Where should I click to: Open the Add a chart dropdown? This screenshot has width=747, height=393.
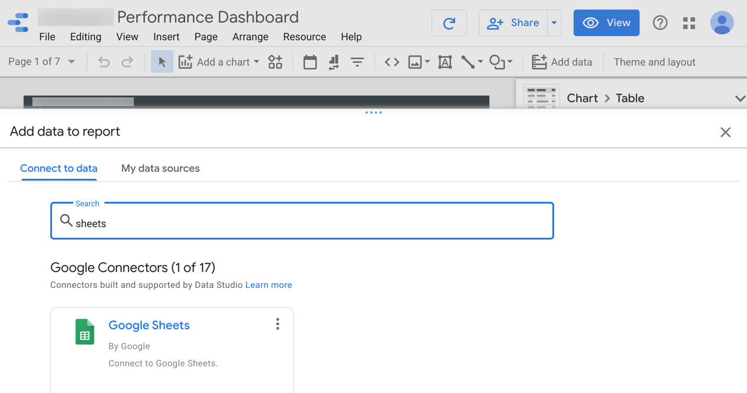pos(219,62)
